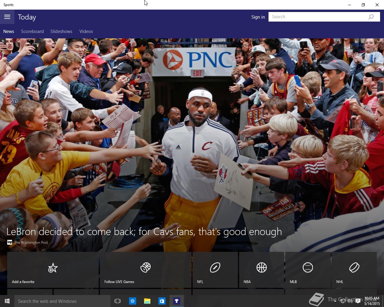384x307 pixels.
Task: Open the NHL hockey puck tile
Action: tap(354, 270)
